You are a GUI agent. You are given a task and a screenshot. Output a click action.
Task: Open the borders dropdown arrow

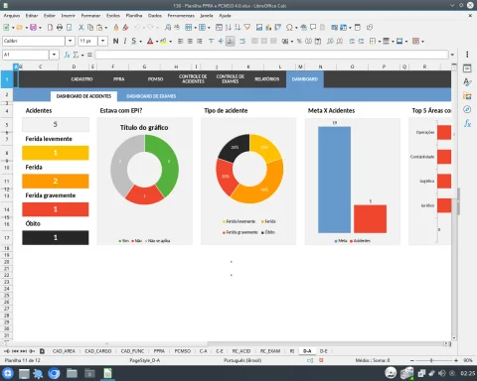(380, 42)
